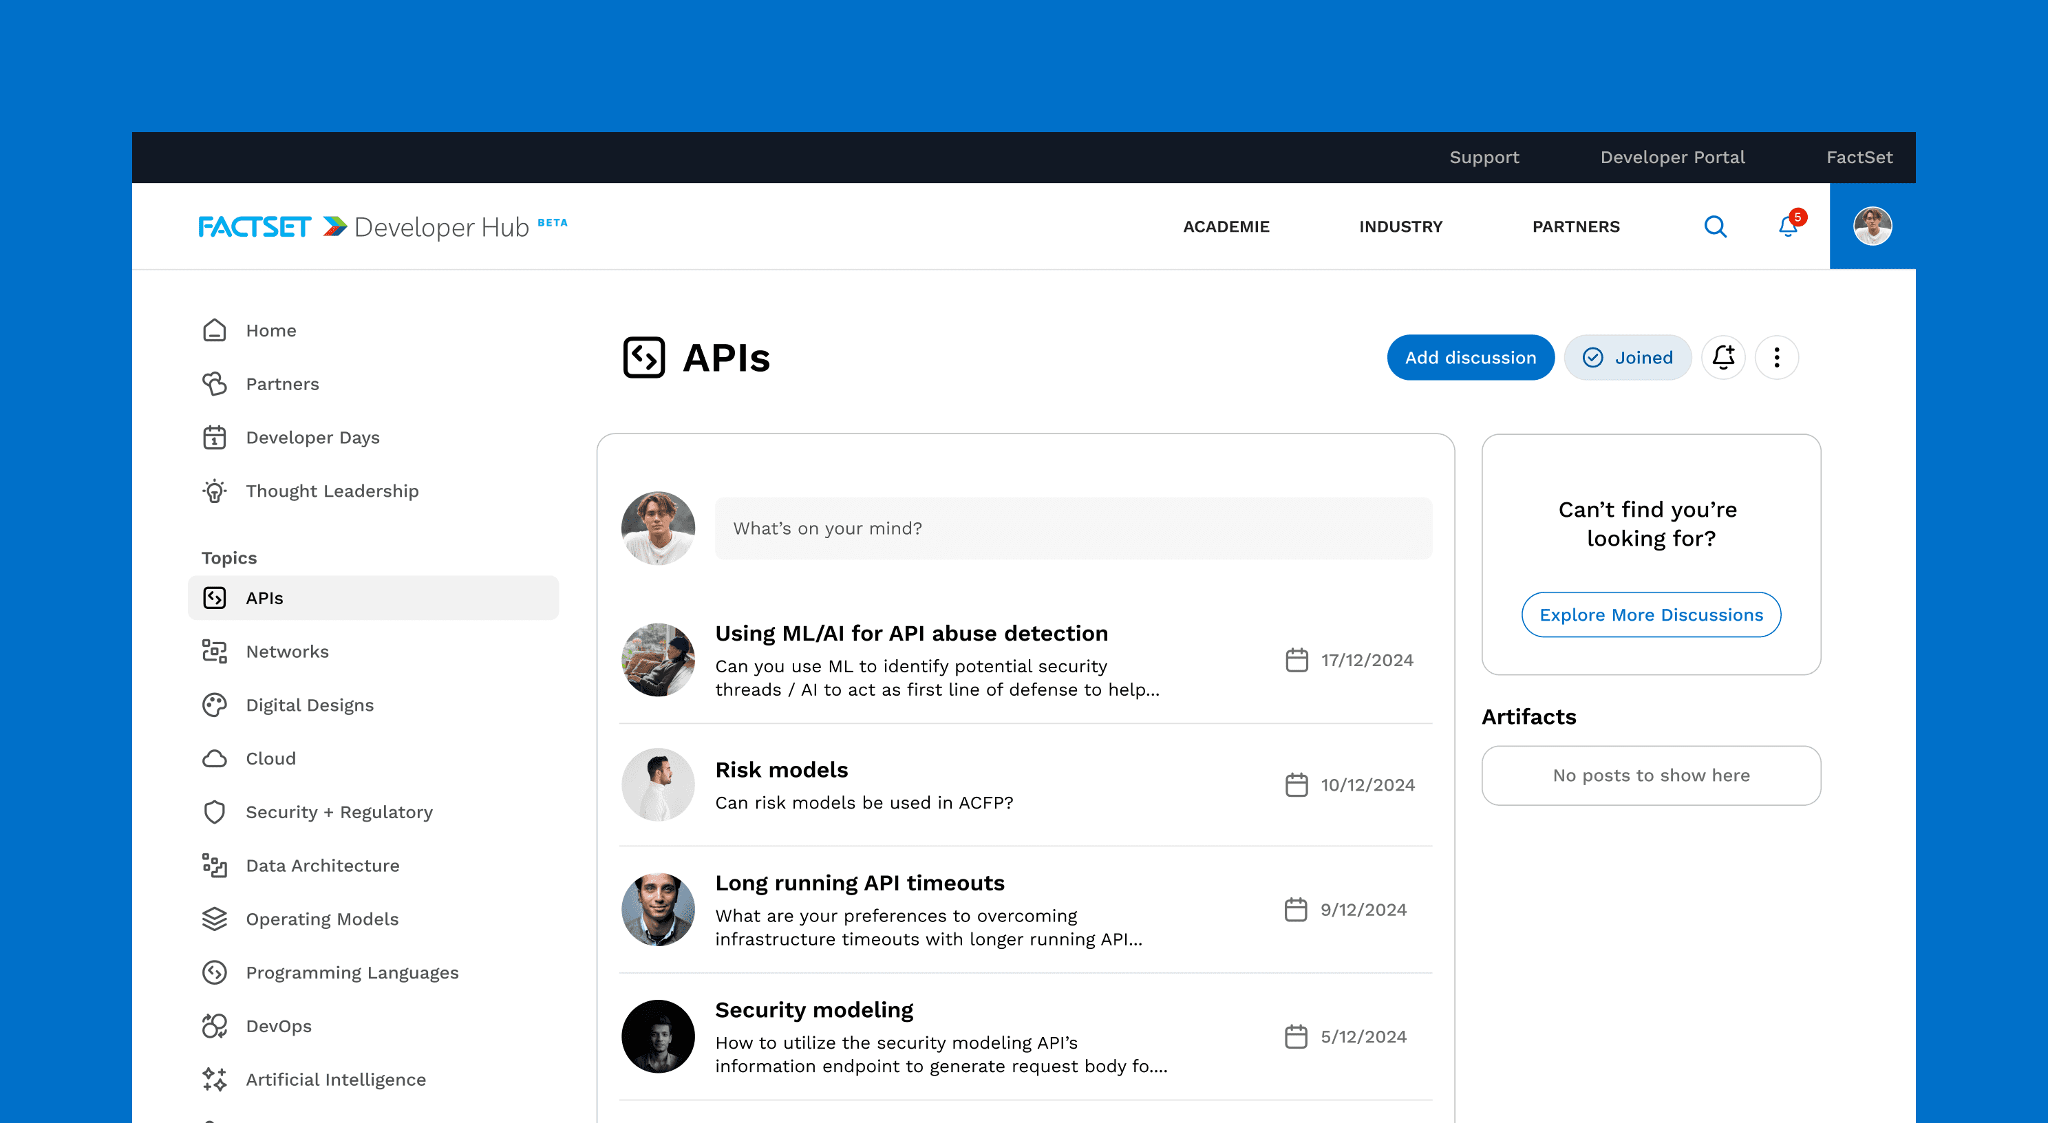Click the Thought Leadership lightbulb icon

pyautogui.click(x=215, y=491)
